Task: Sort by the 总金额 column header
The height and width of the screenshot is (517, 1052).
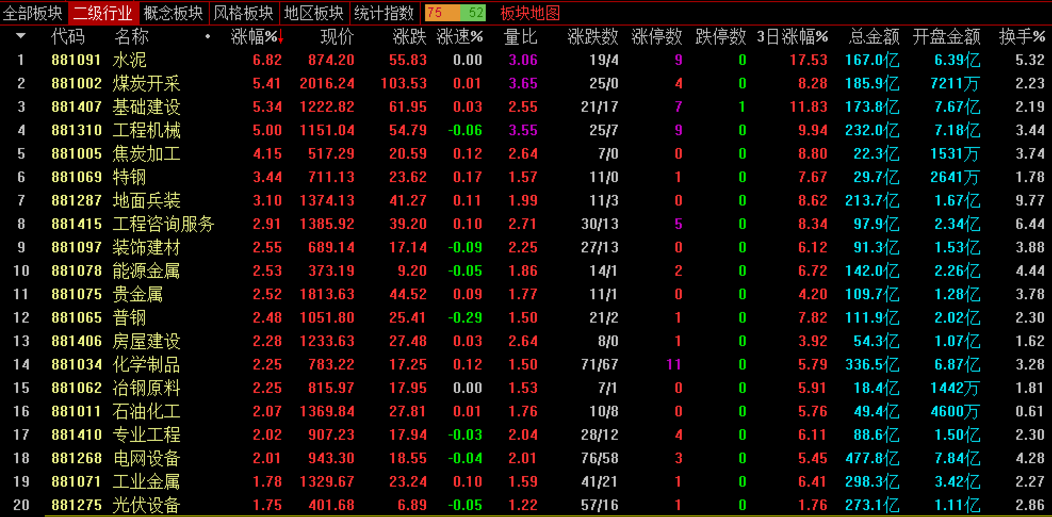Action: click(874, 37)
